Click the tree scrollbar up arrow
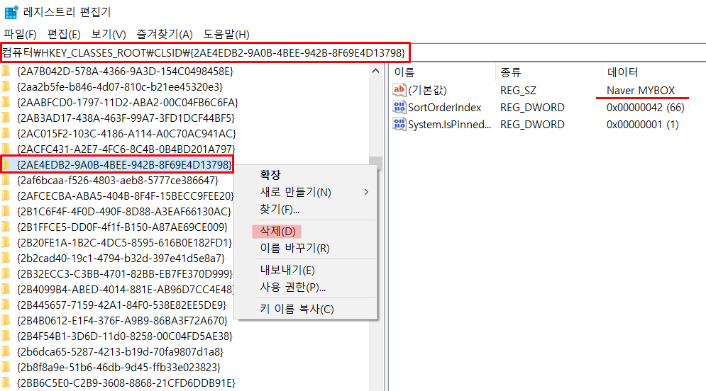706x391 pixels. pos(376,71)
